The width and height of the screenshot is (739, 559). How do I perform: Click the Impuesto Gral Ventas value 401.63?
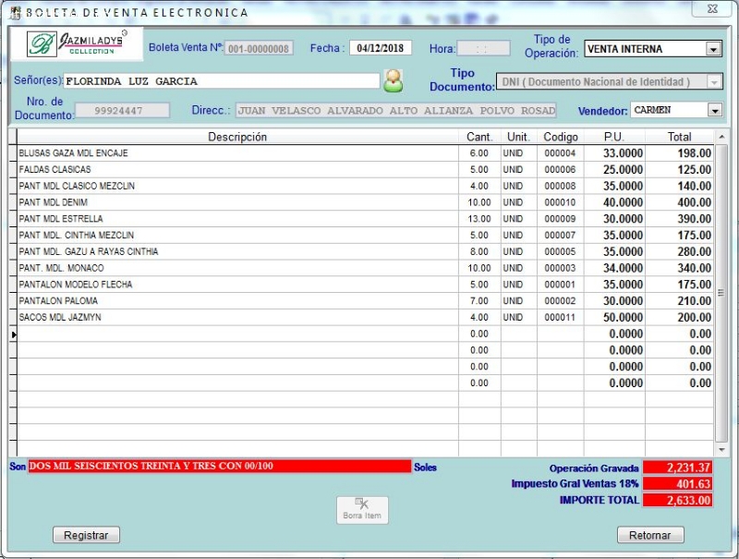(678, 484)
